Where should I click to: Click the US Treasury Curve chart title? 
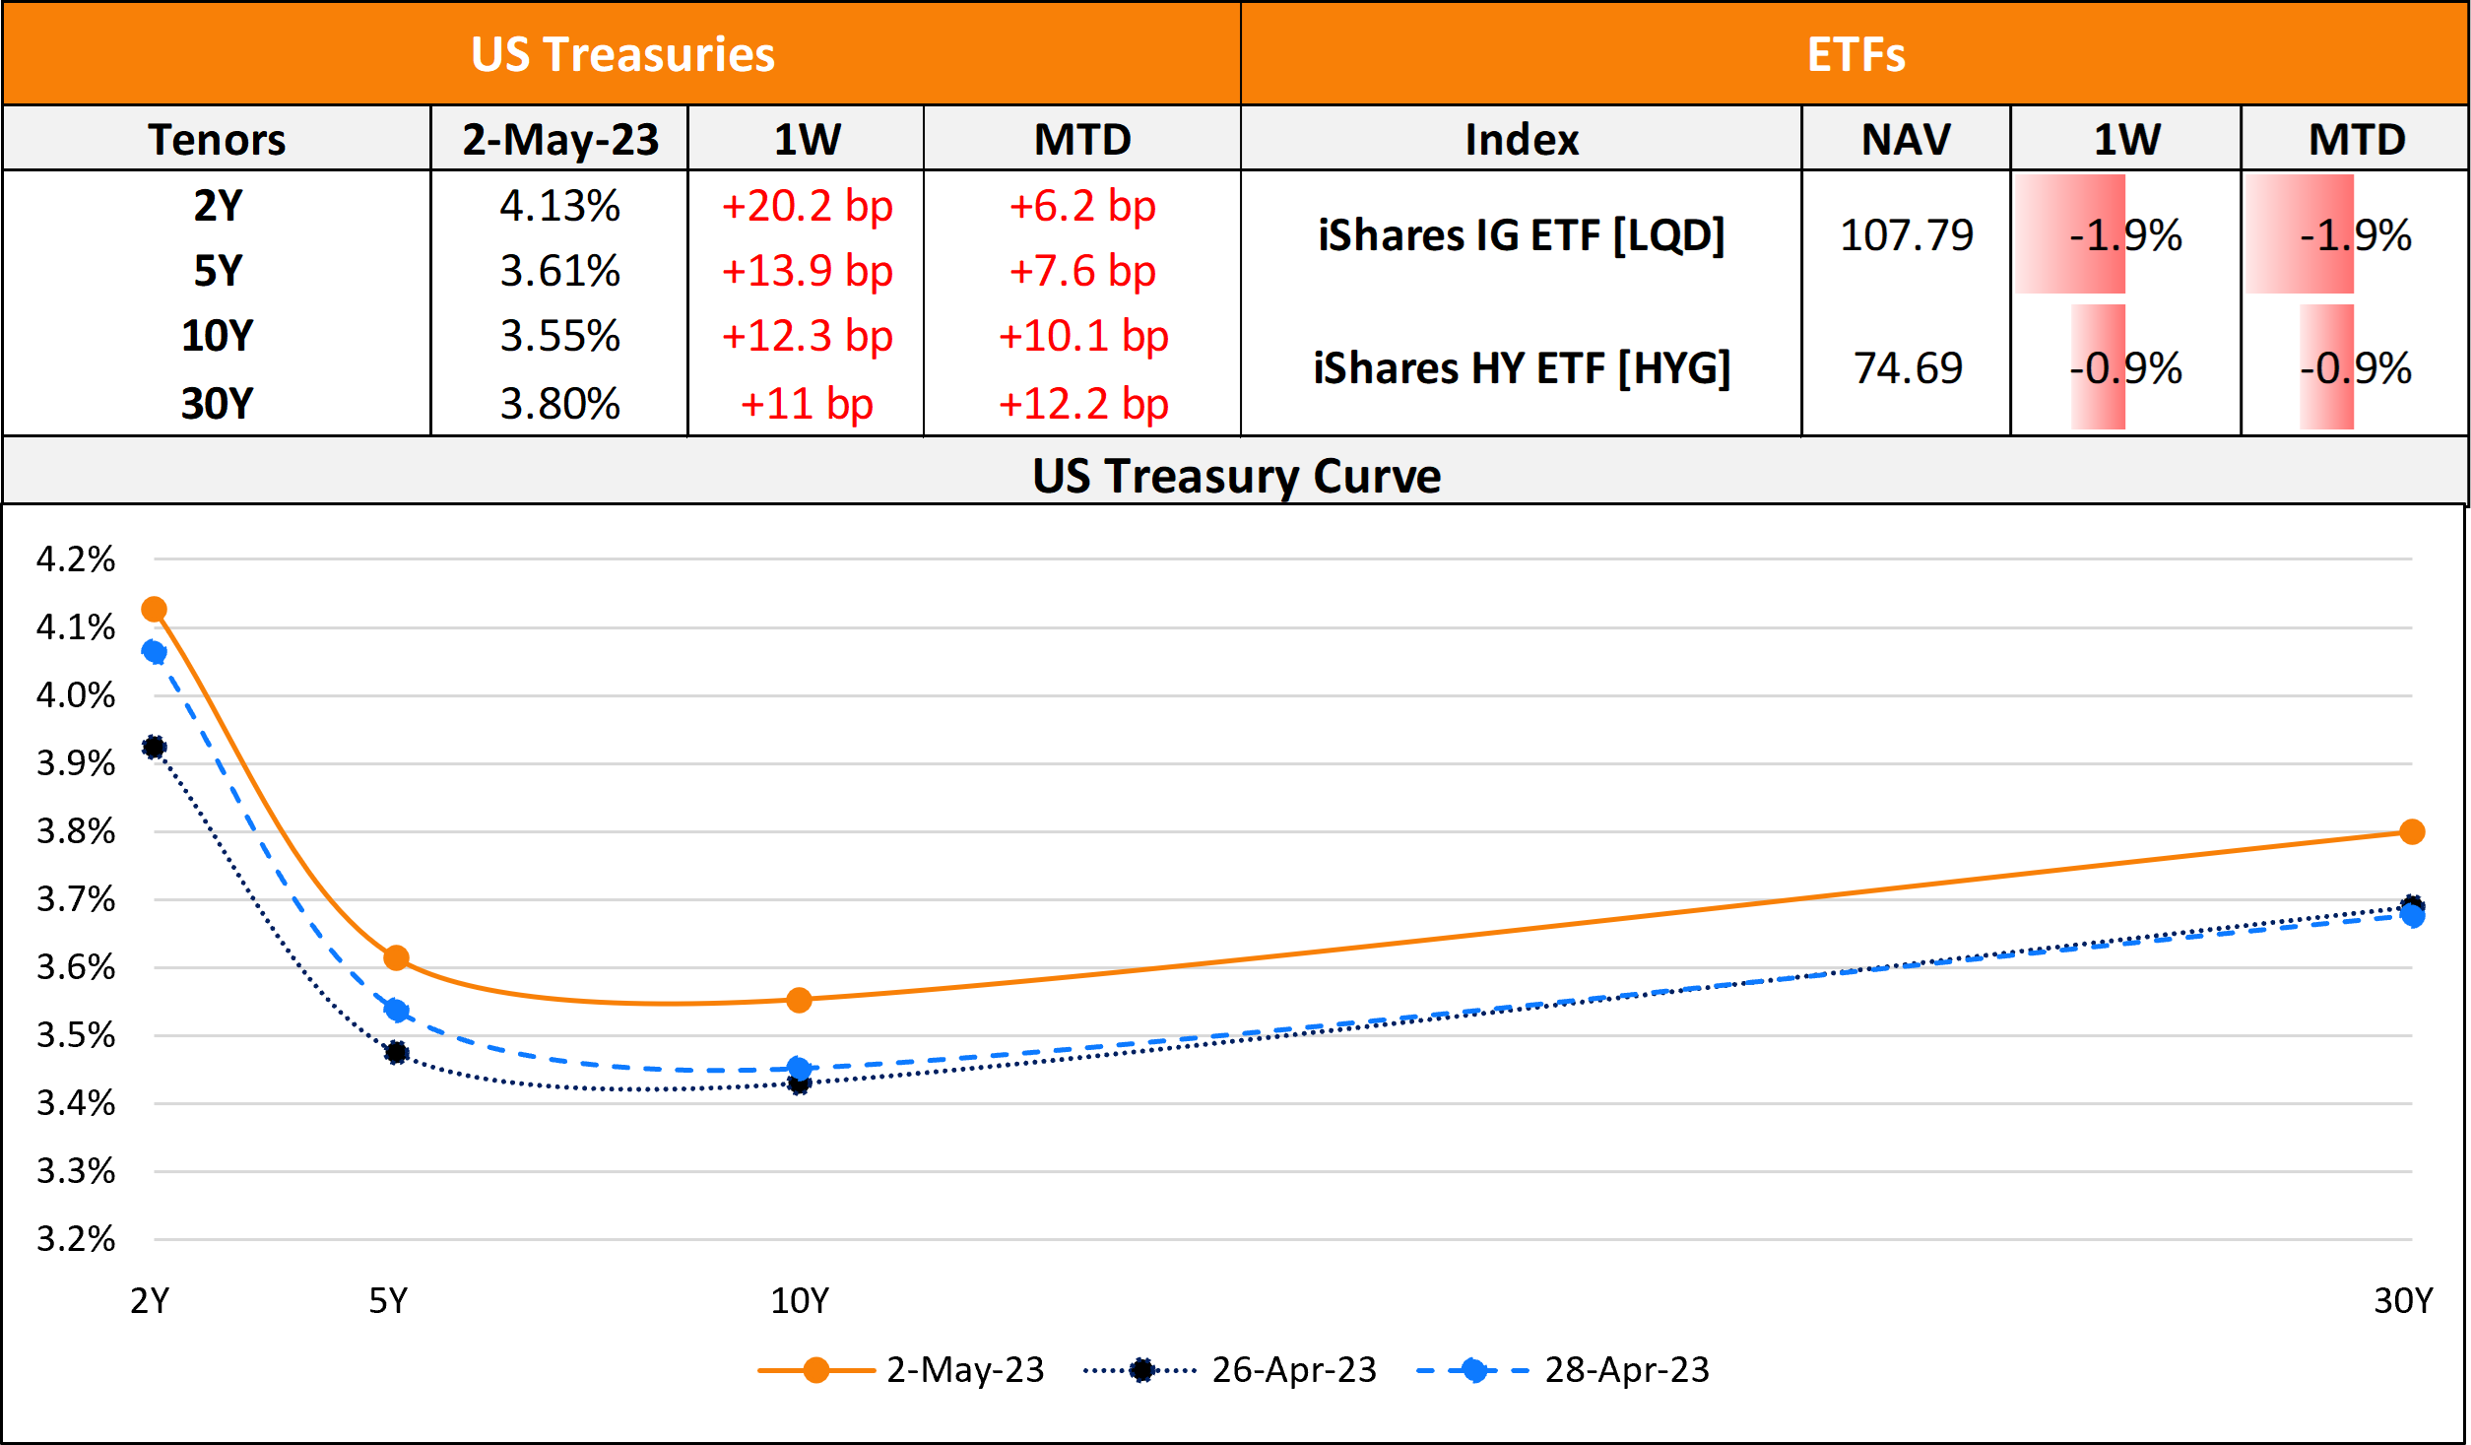pyautogui.click(x=1236, y=476)
